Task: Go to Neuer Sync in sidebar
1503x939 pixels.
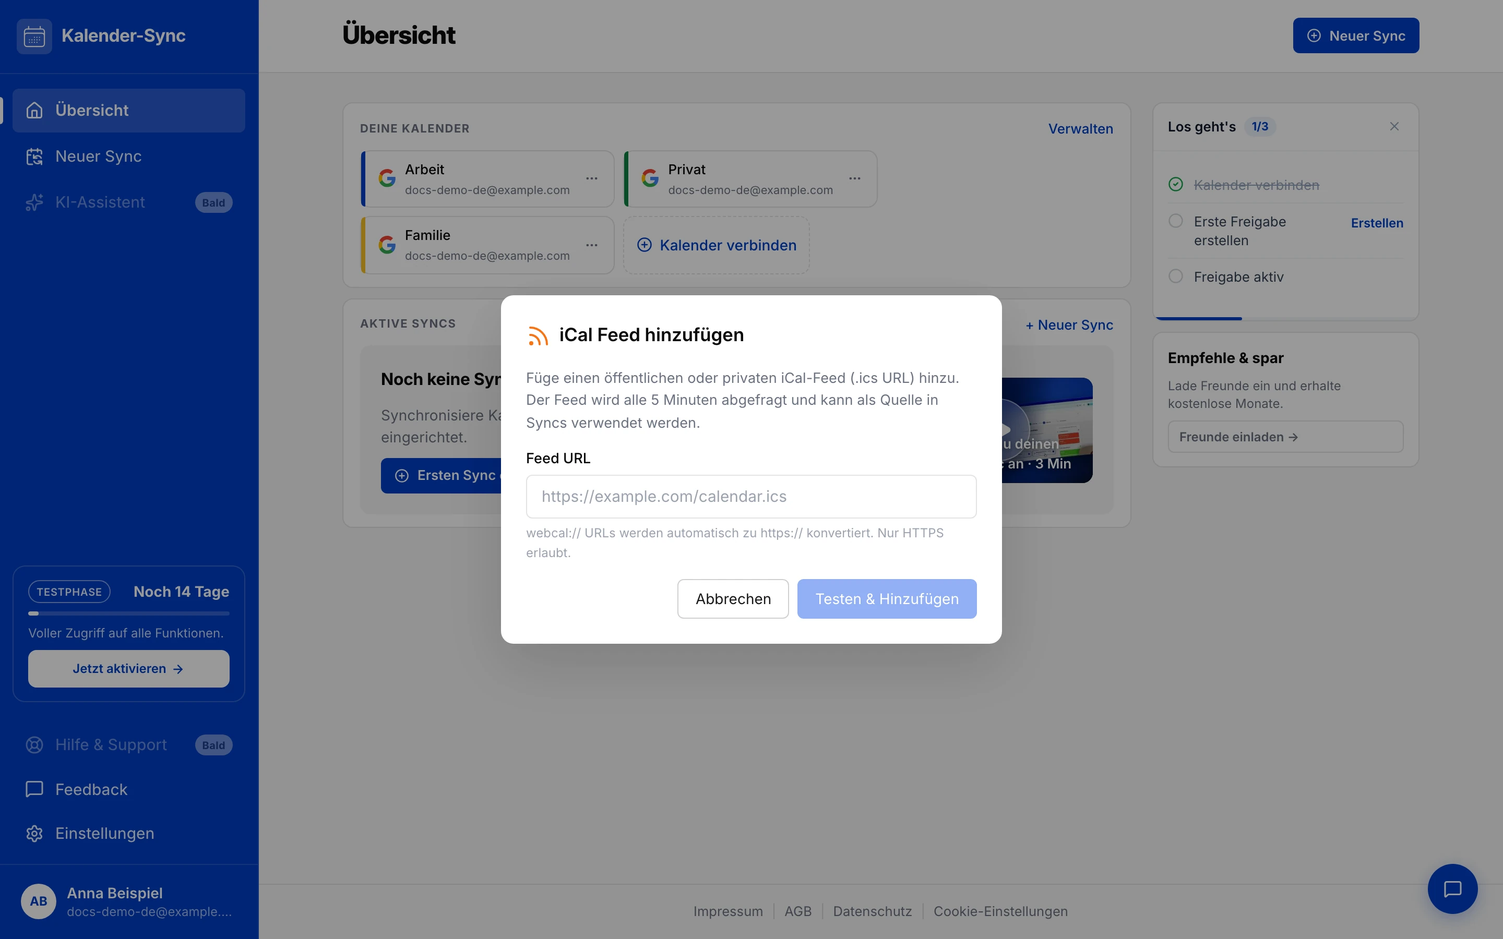Action: [128, 156]
